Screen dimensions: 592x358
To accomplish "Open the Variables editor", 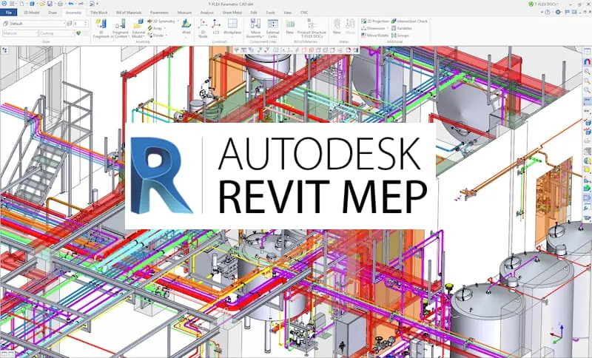I will (x=401, y=28).
